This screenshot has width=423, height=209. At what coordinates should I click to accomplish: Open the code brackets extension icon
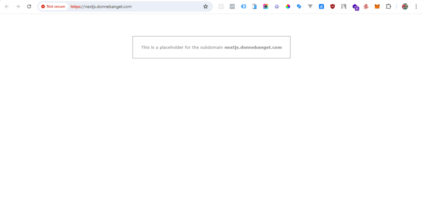232,7
